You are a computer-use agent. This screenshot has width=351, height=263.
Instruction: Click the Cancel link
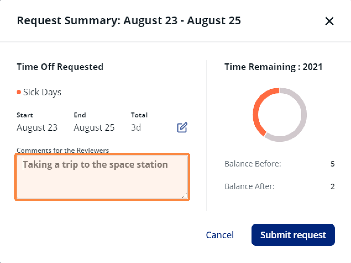pyautogui.click(x=220, y=235)
